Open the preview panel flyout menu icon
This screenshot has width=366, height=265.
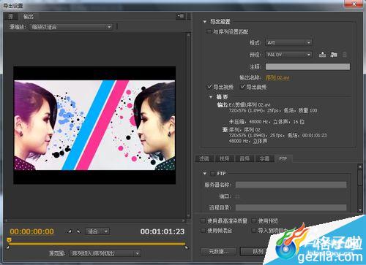pyautogui.click(x=181, y=16)
